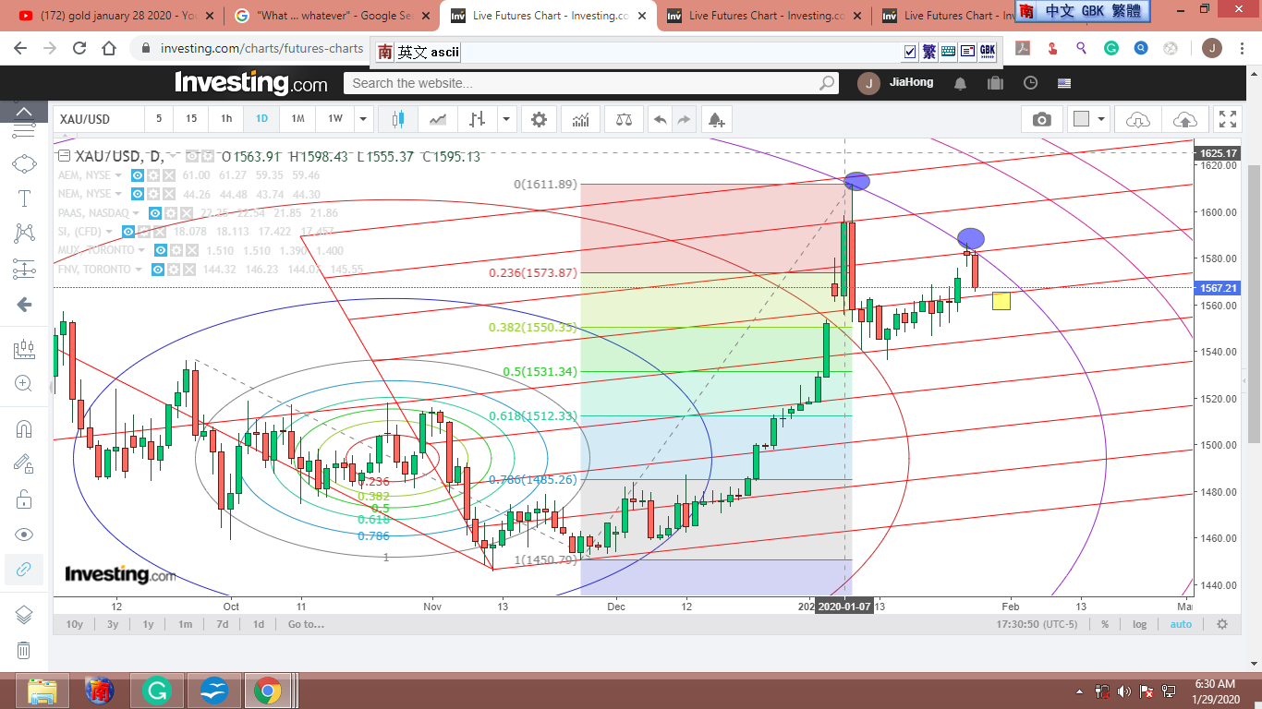Open the chart properties gear icon
Screen dimensions: 1262x709
click(539, 119)
